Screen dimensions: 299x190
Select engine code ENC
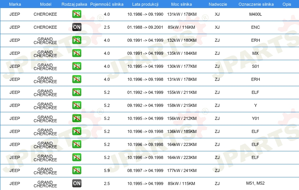click(255, 27)
